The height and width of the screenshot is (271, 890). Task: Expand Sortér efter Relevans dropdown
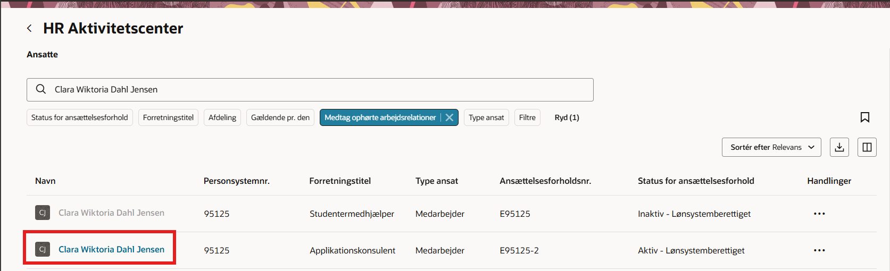point(771,147)
